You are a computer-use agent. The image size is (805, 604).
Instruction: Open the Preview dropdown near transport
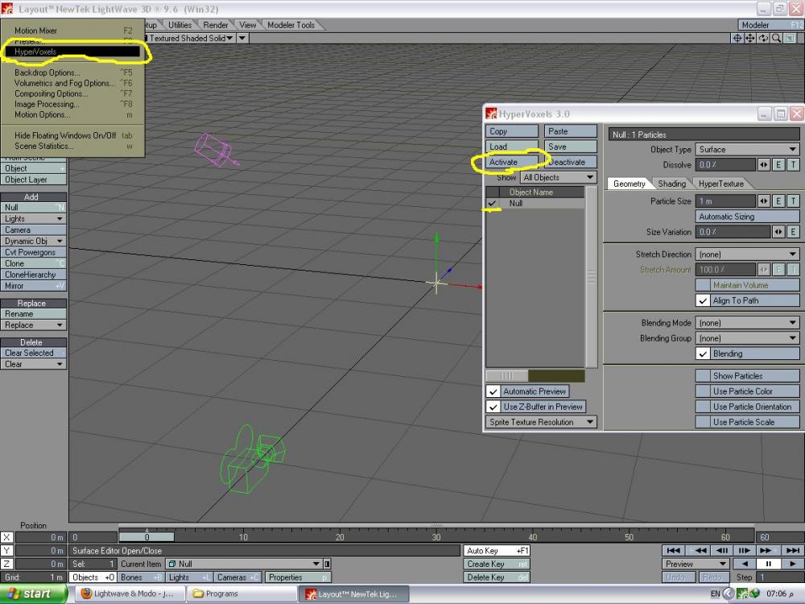(x=696, y=564)
